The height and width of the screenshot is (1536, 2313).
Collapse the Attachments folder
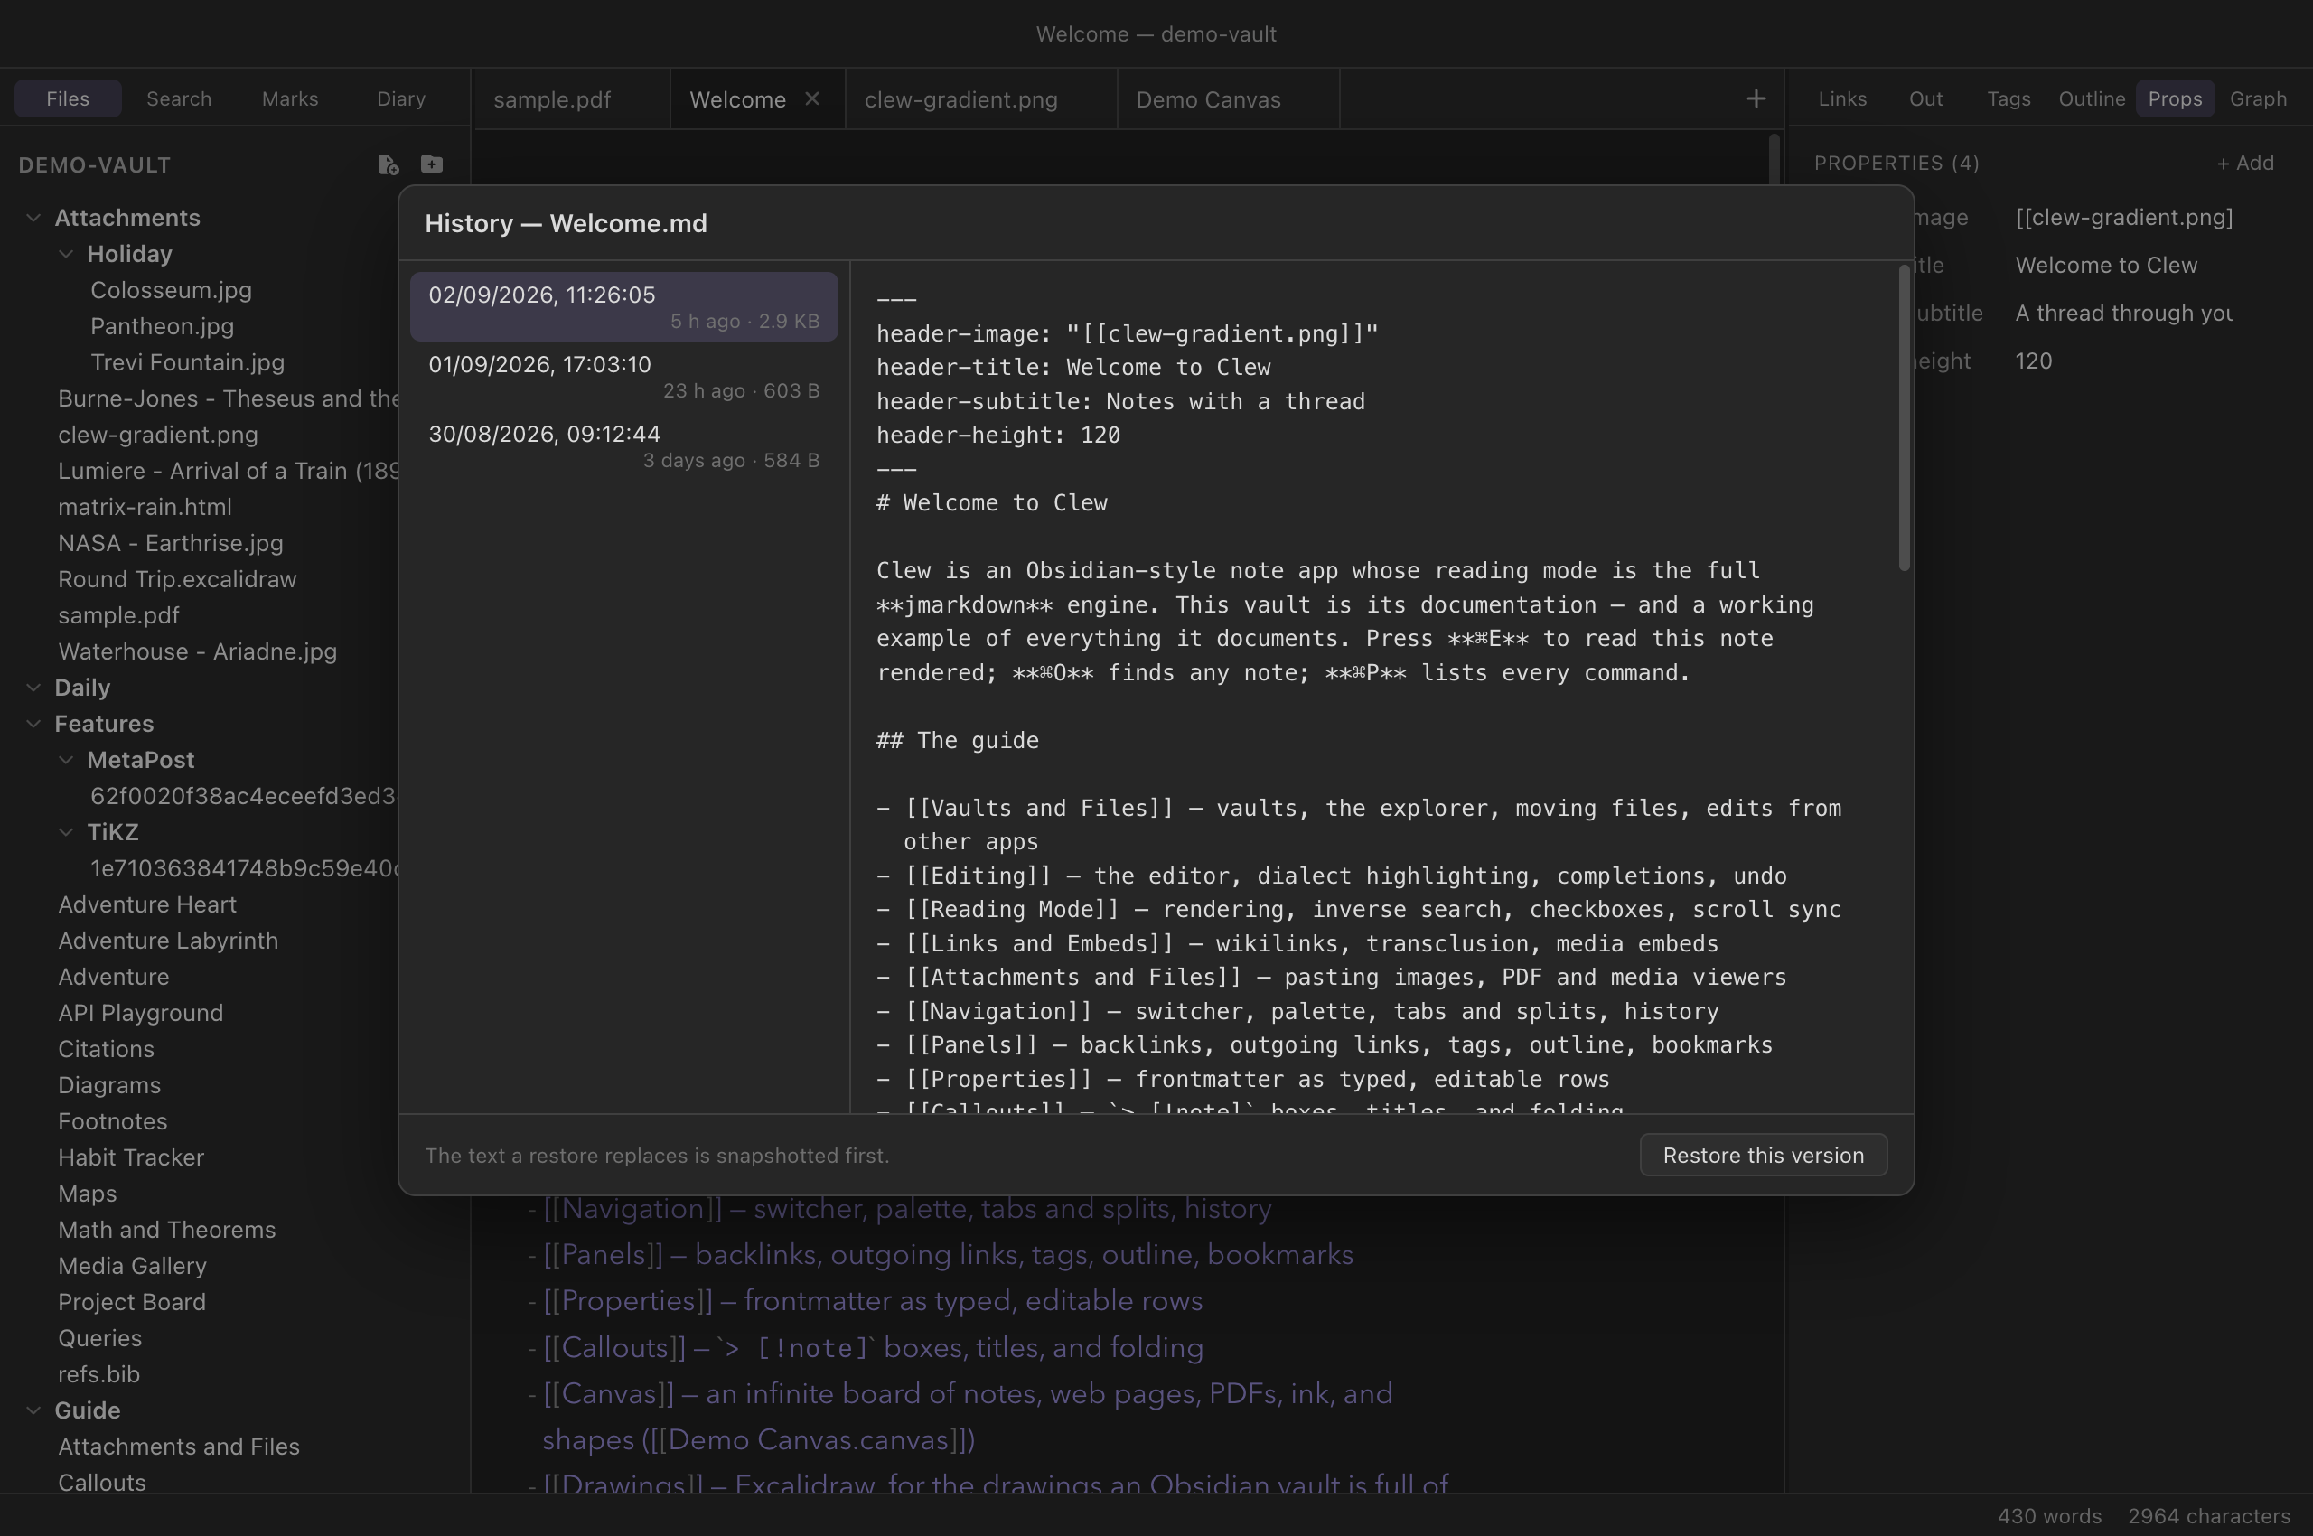[x=33, y=218]
